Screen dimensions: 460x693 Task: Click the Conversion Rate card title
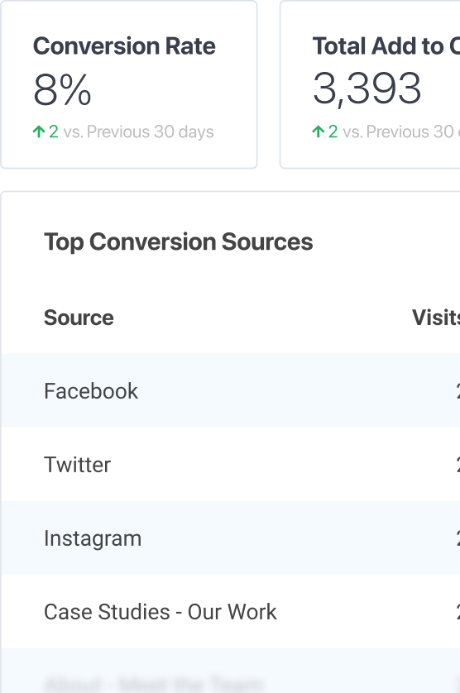point(124,46)
